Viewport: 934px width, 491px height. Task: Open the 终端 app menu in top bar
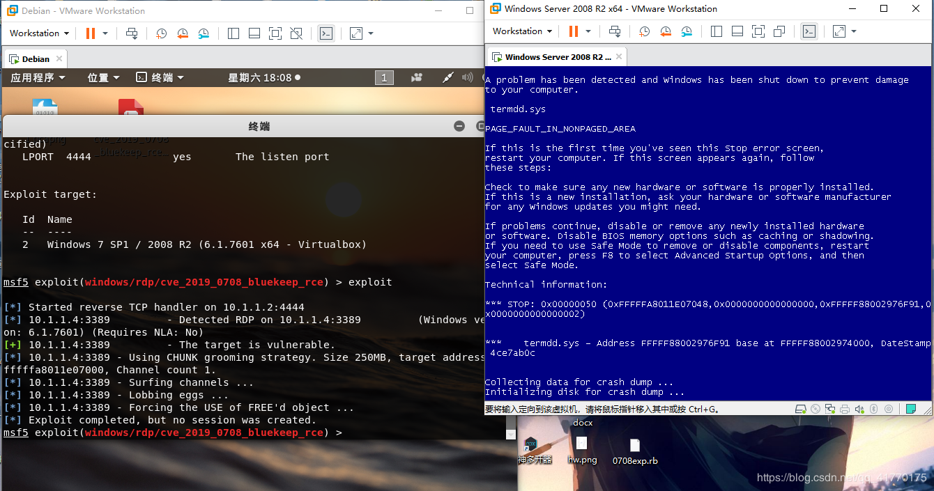(x=160, y=77)
